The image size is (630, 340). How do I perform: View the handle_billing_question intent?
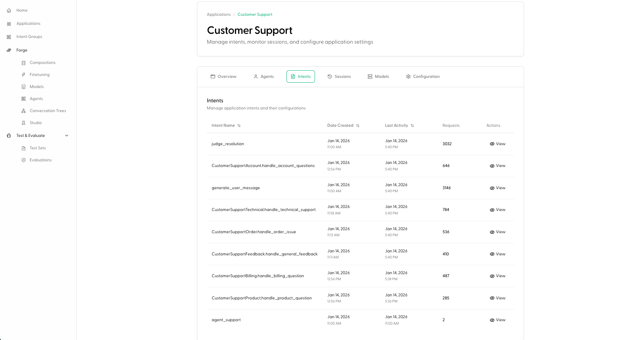[498, 276]
